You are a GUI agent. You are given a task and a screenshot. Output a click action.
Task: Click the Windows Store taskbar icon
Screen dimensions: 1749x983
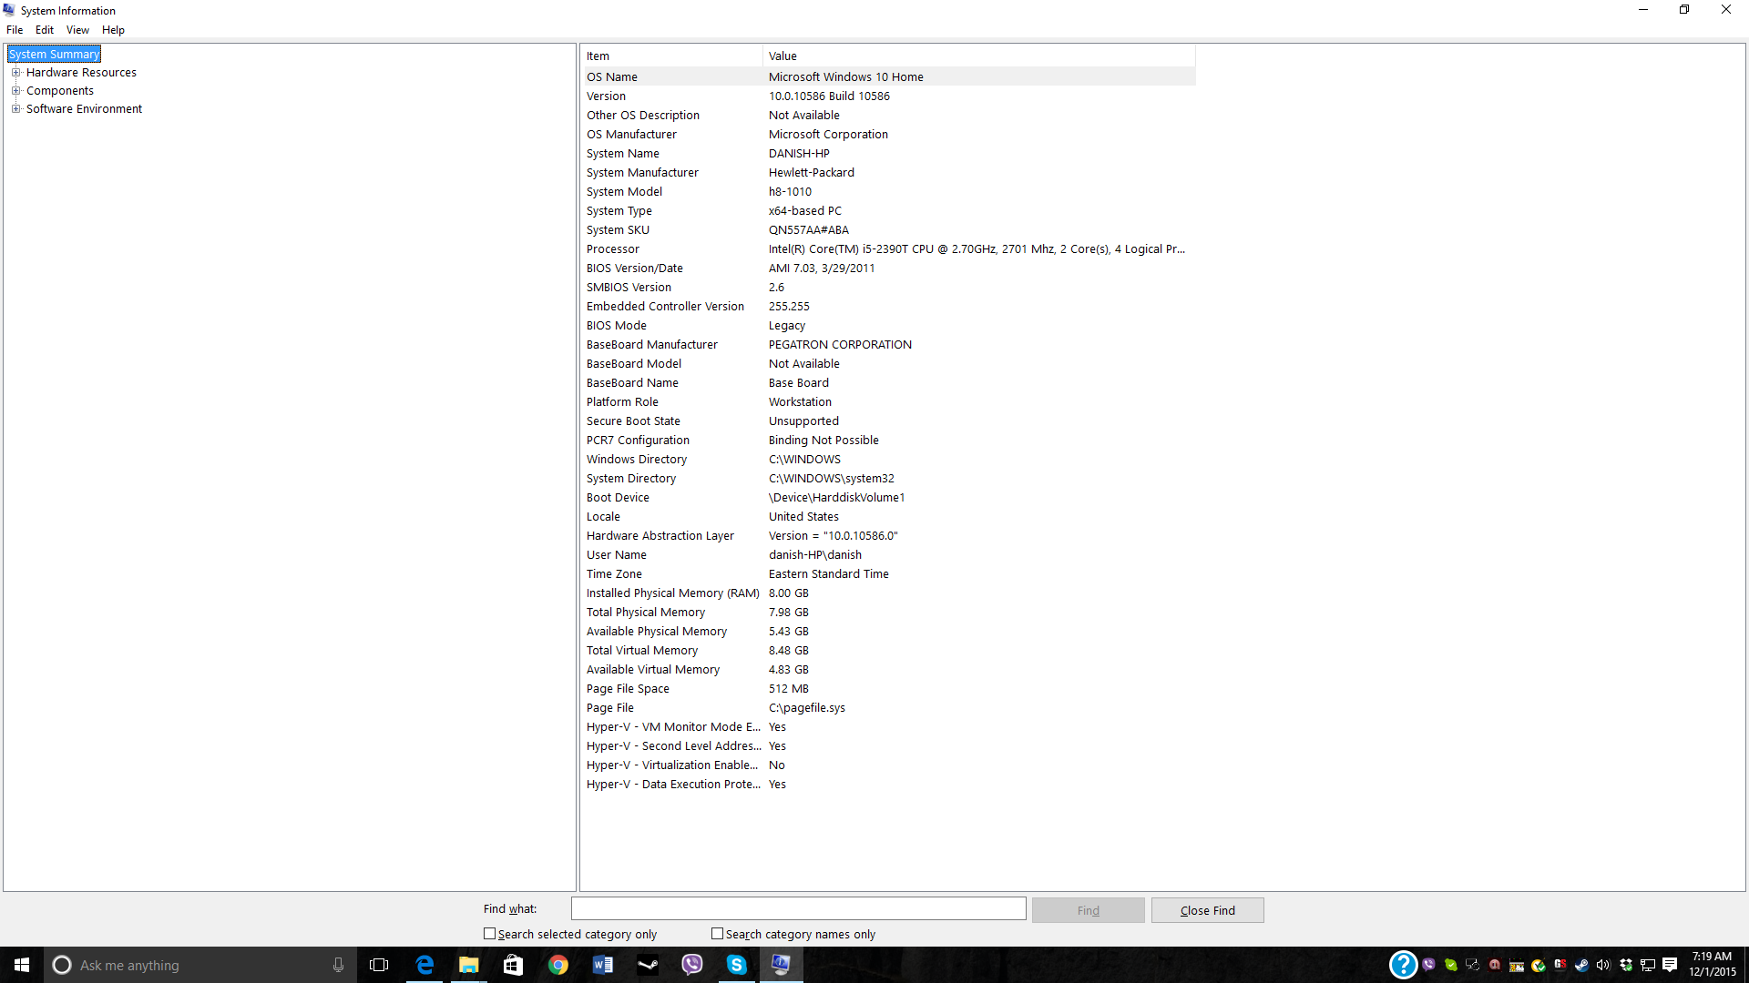(514, 965)
